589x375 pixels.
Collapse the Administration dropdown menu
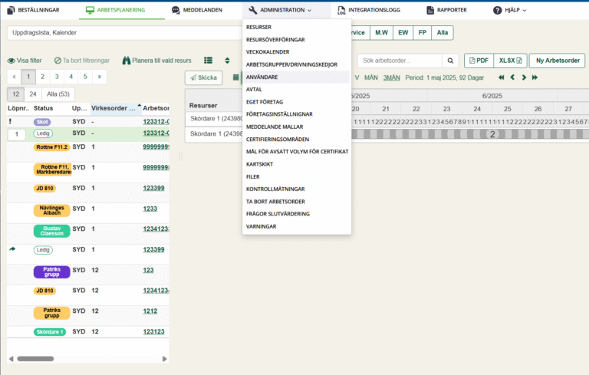click(x=281, y=10)
